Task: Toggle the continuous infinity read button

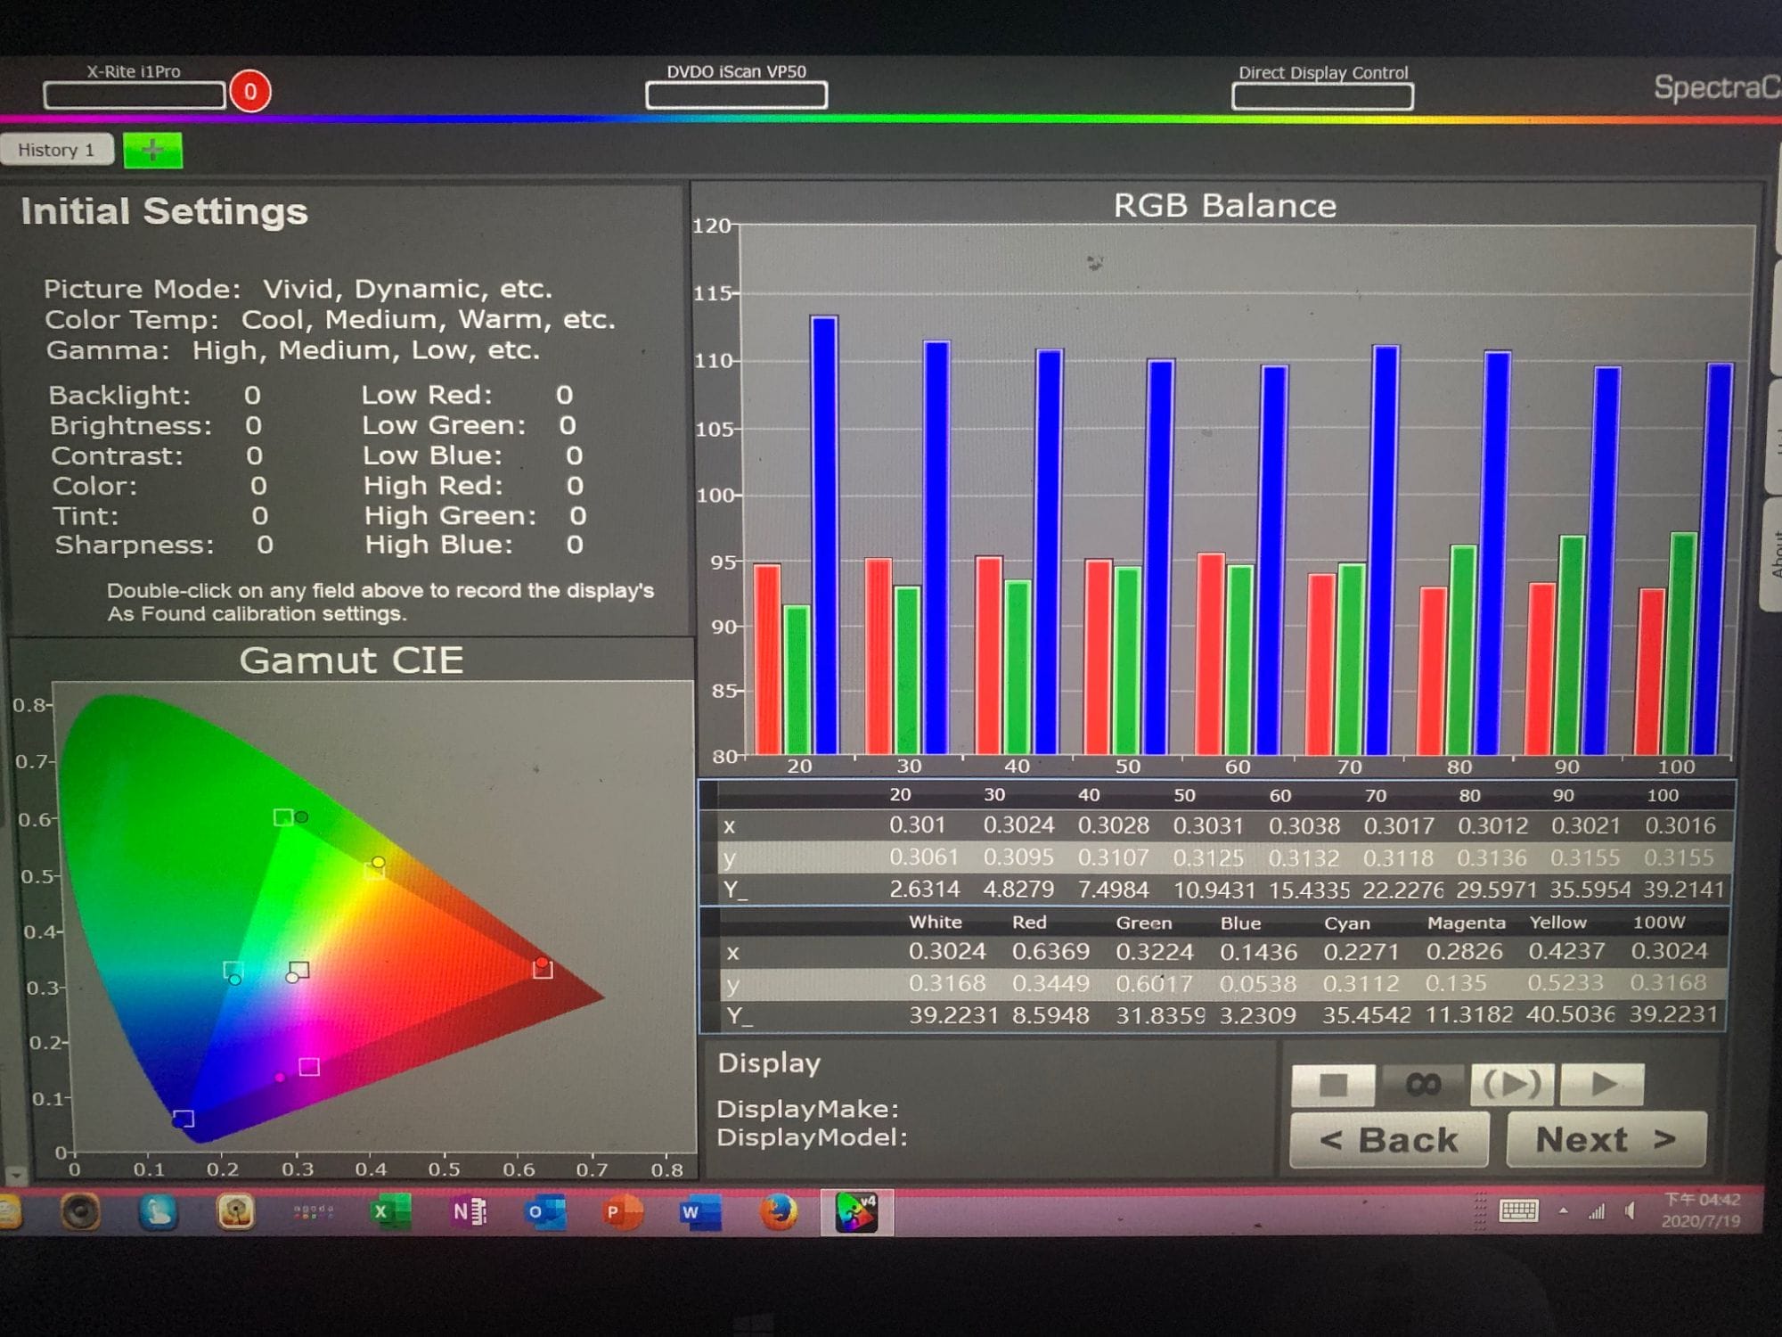Action: [x=1422, y=1084]
